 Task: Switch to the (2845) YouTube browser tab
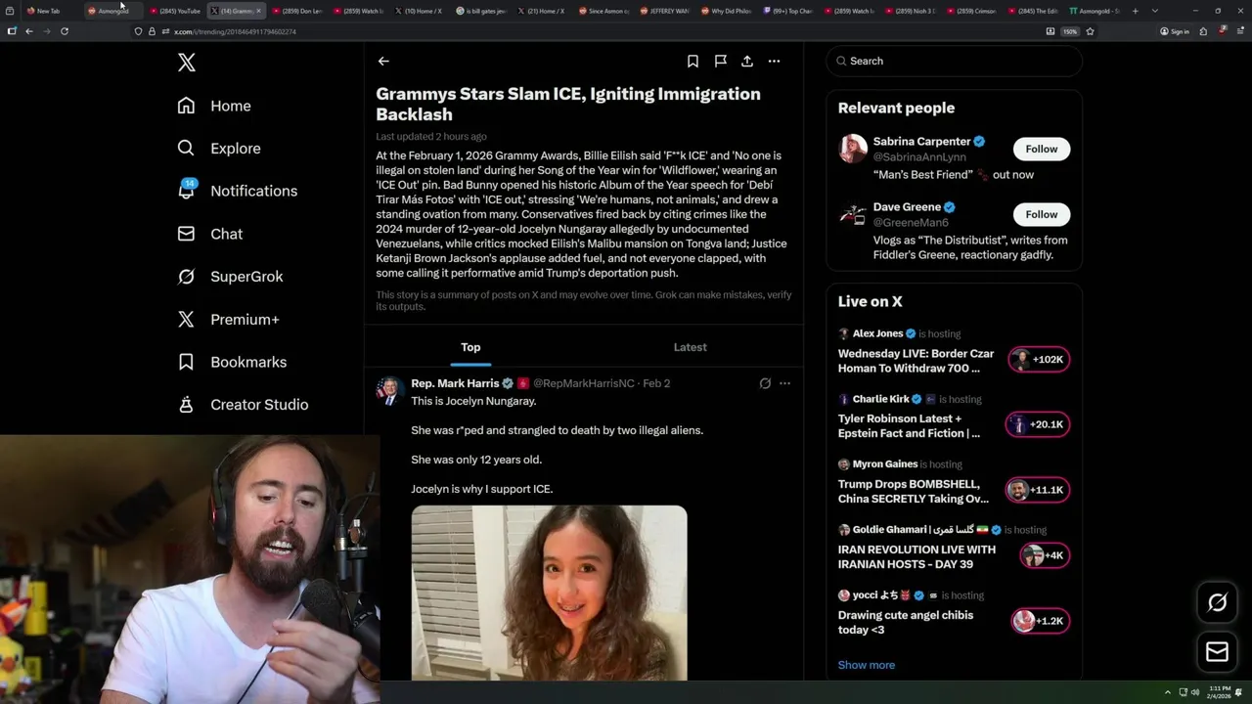coord(175,11)
